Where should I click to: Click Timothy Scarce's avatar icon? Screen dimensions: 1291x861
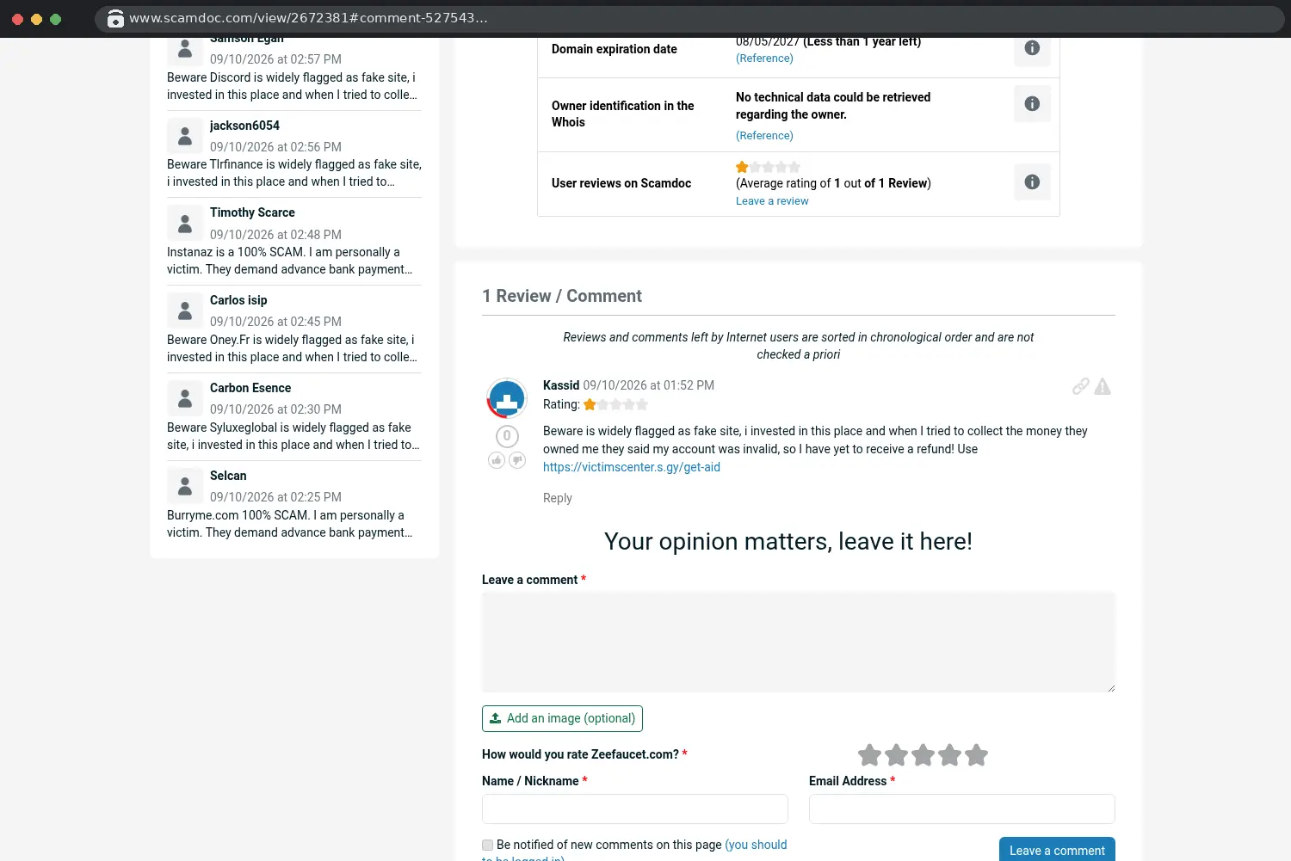pos(185,223)
